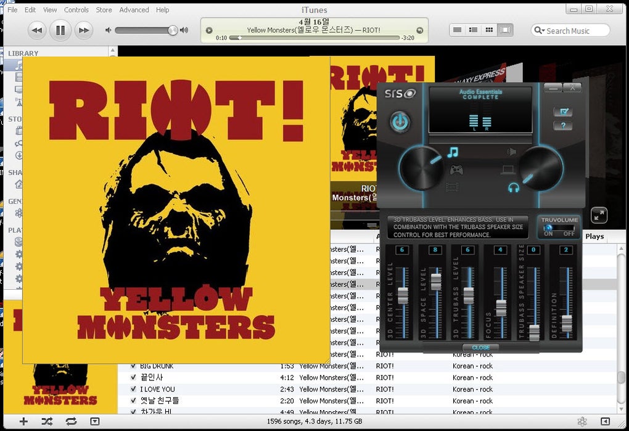Adjust the 3D Center Level slider
The width and height of the screenshot is (629, 431).
pyautogui.click(x=403, y=295)
